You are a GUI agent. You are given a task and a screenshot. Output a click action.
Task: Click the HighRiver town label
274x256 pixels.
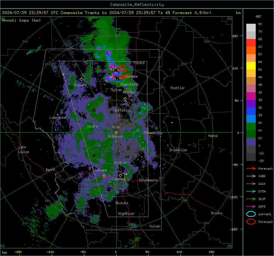[126, 214]
